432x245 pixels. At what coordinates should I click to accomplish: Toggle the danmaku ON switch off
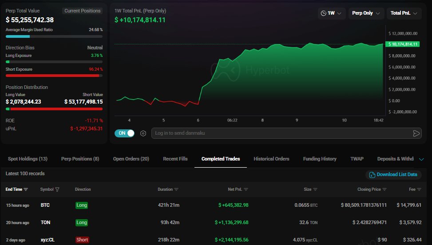click(x=124, y=133)
